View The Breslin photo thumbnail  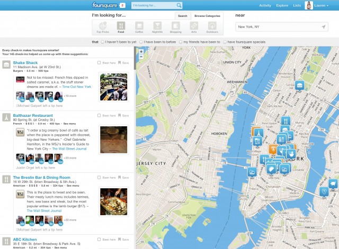pyautogui.click(x=113, y=202)
